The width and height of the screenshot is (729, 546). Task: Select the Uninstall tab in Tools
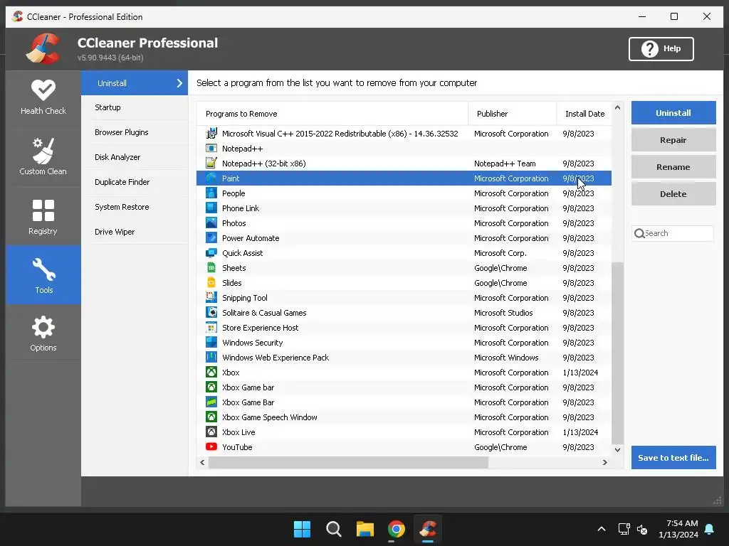click(x=135, y=83)
